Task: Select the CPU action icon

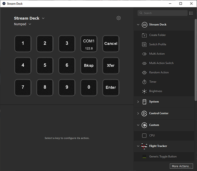Action: point(144,135)
